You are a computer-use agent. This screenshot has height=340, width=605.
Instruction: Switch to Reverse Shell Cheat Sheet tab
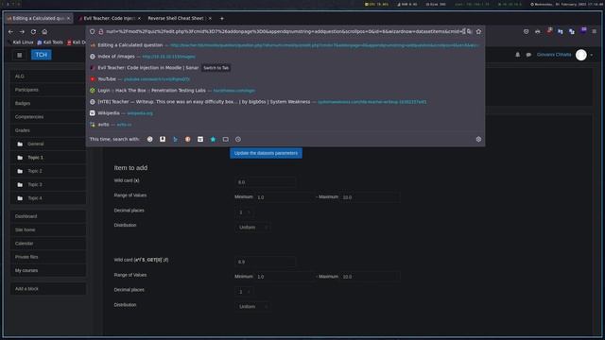180,18
